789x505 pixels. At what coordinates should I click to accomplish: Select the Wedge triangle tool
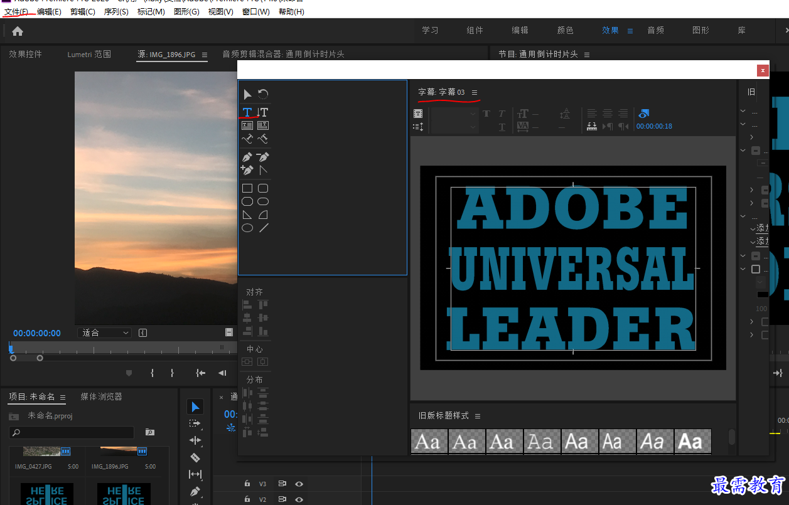pyautogui.click(x=247, y=215)
